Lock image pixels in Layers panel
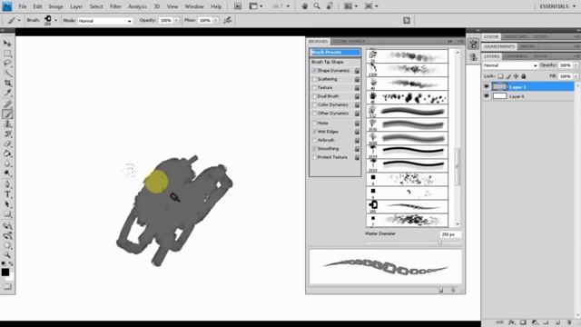The width and height of the screenshot is (581, 327). [x=508, y=76]
